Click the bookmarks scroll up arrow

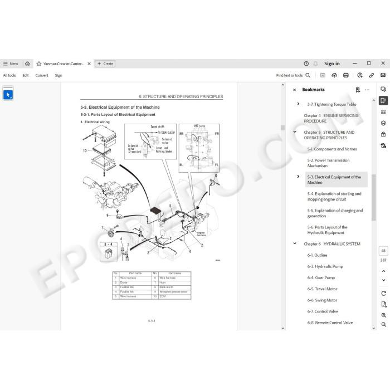374,100
